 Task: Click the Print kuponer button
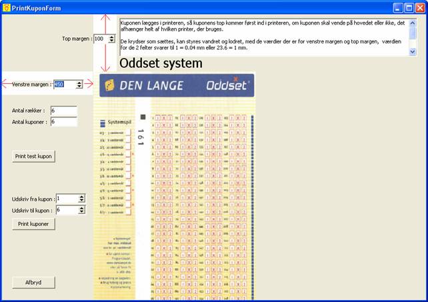33,224
